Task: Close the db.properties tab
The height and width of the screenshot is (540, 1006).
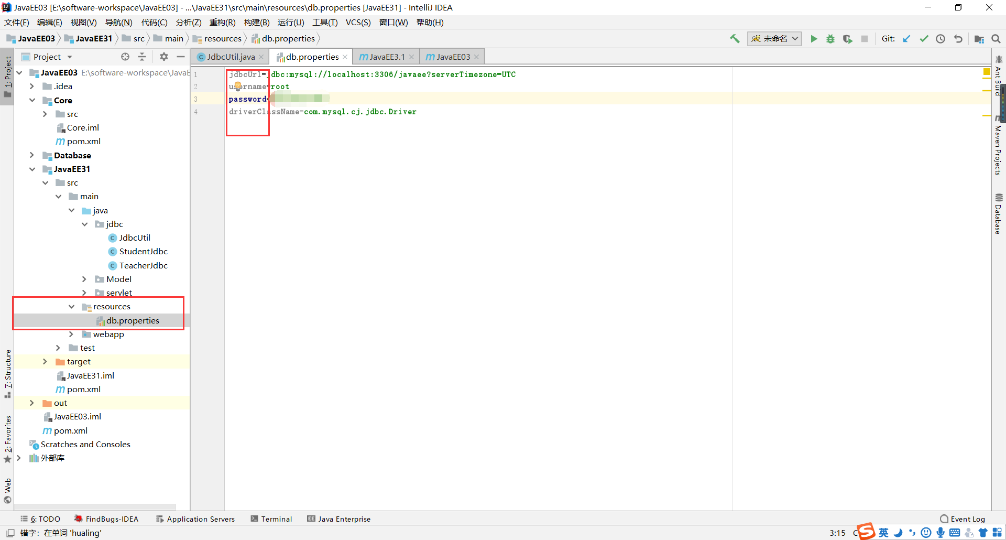Action: [345, 57]
